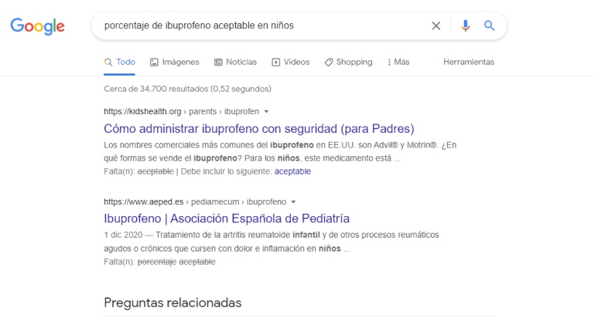
Task: Start voice search with the microphone icon
Action: (x=466, y=25)
